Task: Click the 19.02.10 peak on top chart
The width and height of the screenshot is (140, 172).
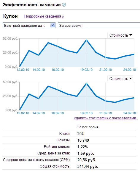Action: (86, 40)
